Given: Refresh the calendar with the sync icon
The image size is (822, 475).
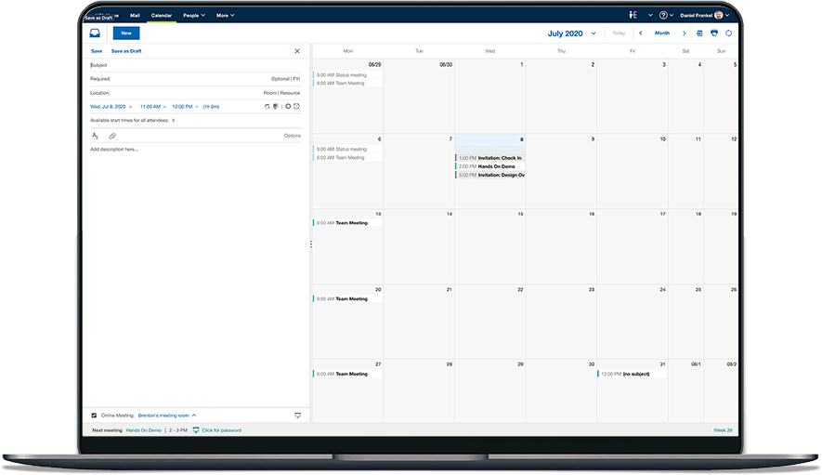Looking at the screenshot, I should [728, 33].
